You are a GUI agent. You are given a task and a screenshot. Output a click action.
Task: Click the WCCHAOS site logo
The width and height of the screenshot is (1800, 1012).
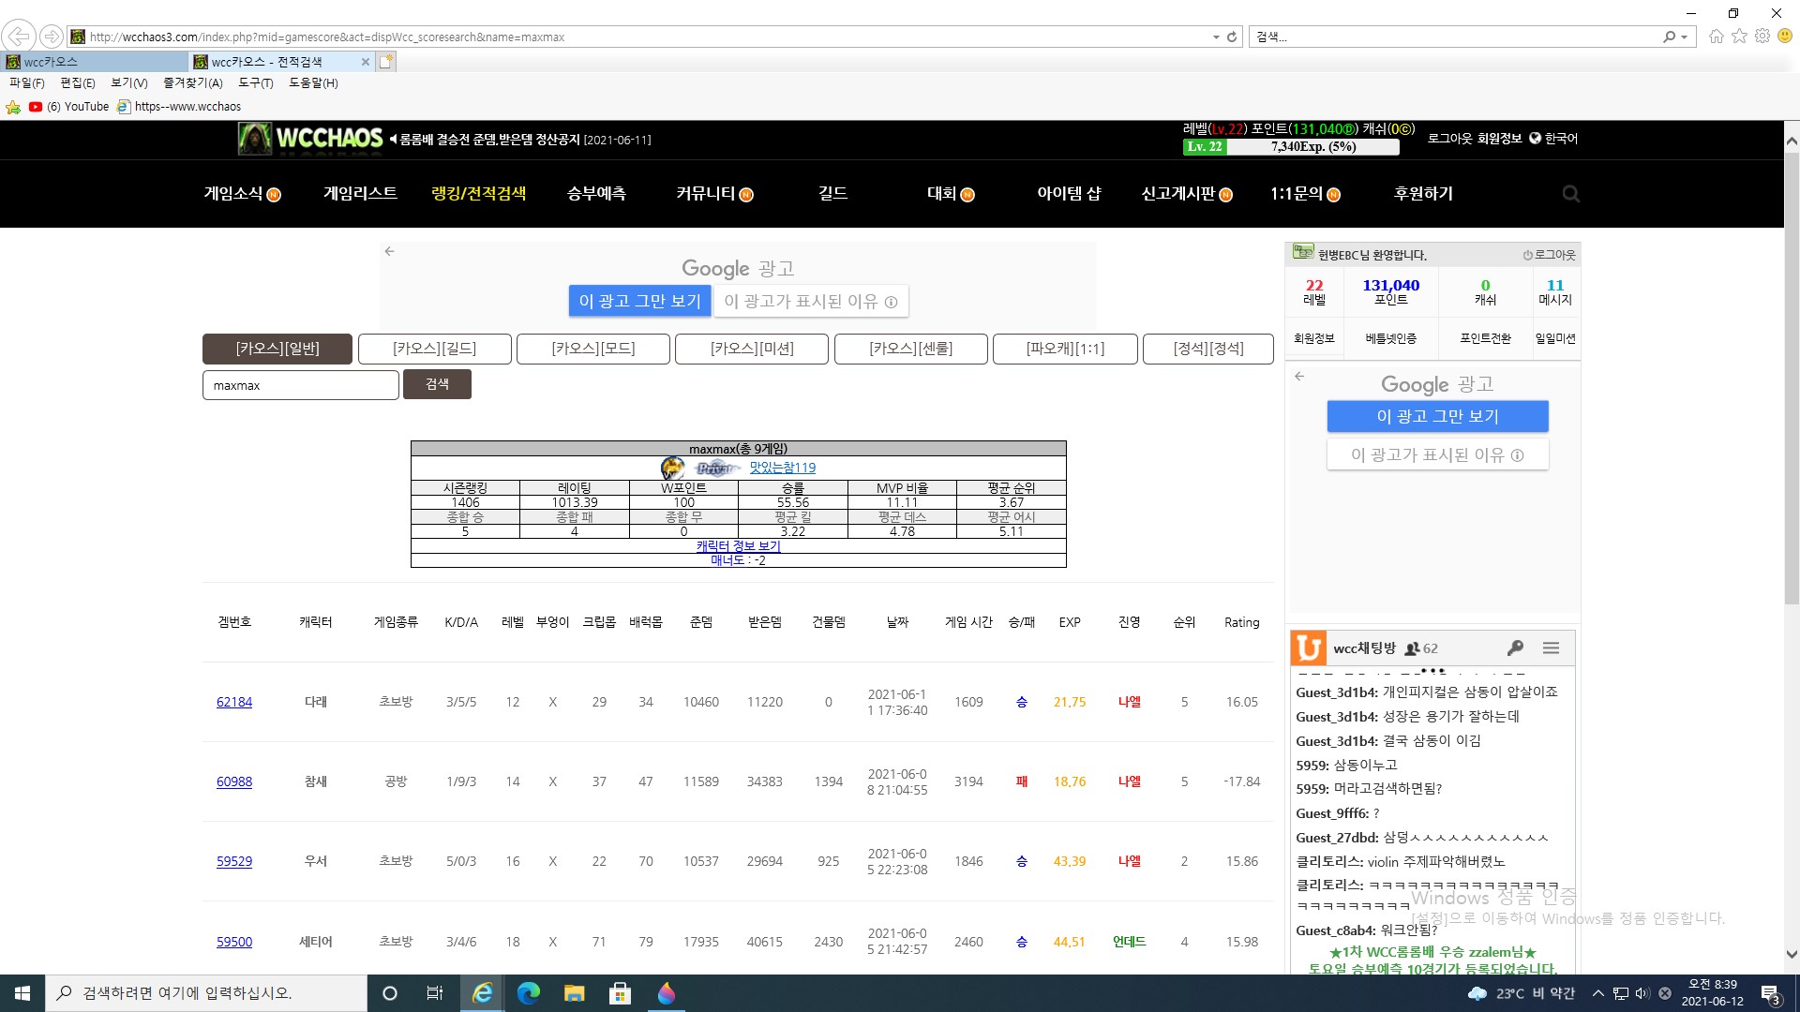coord(310,139)
